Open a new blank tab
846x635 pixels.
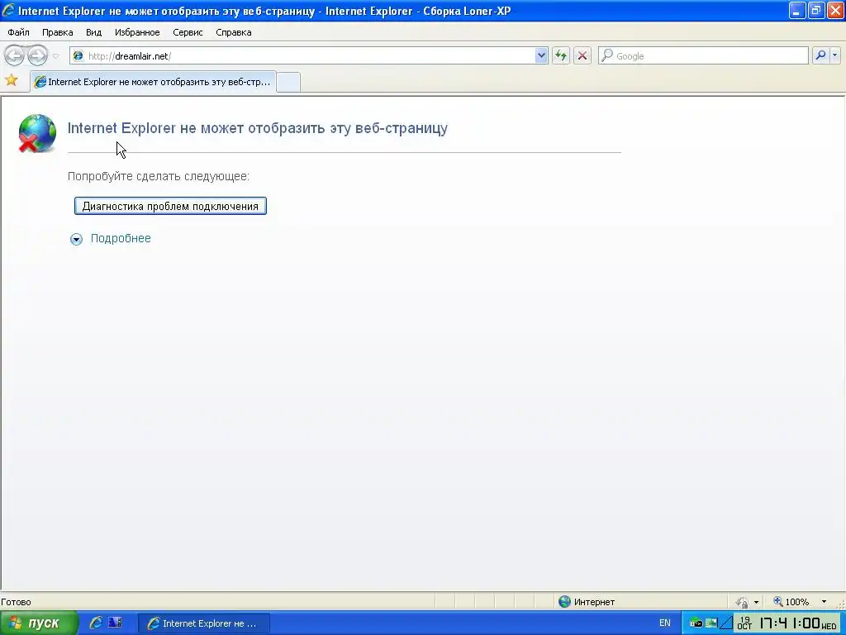point(288,82)
